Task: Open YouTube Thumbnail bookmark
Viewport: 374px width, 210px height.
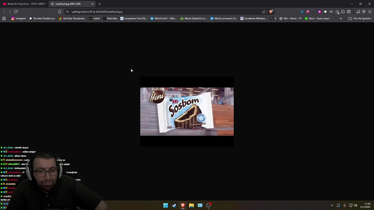Action: 72,18
